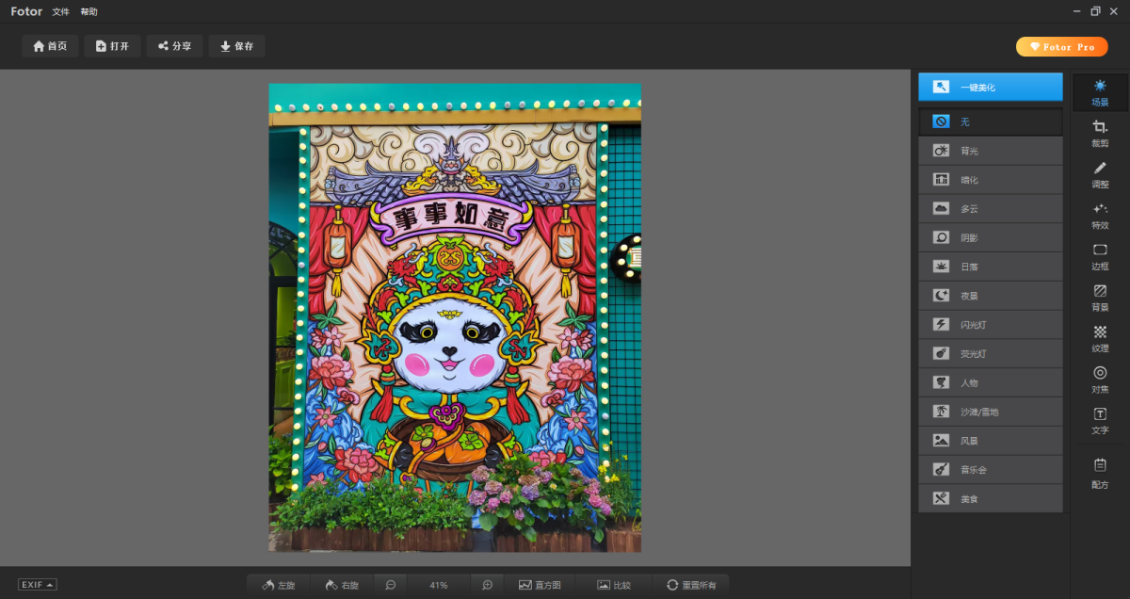Toggle the 比较 (Compare) view
The width and height of the screenshot is (1130, 599).
[x=614, y=585]
